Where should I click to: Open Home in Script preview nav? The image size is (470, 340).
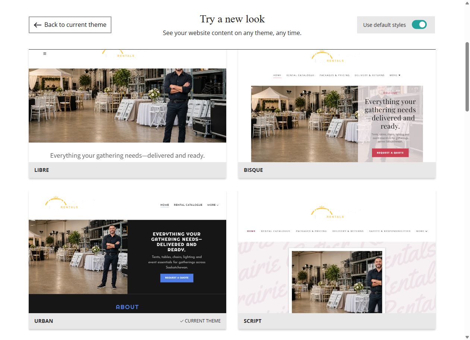(251, 231)
